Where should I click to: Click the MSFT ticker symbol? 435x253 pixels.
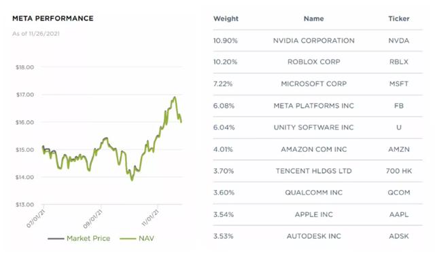(399, 83)
